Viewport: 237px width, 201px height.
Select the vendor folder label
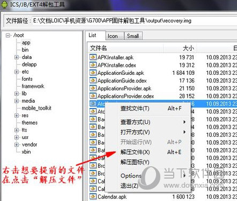click(29, 144)
